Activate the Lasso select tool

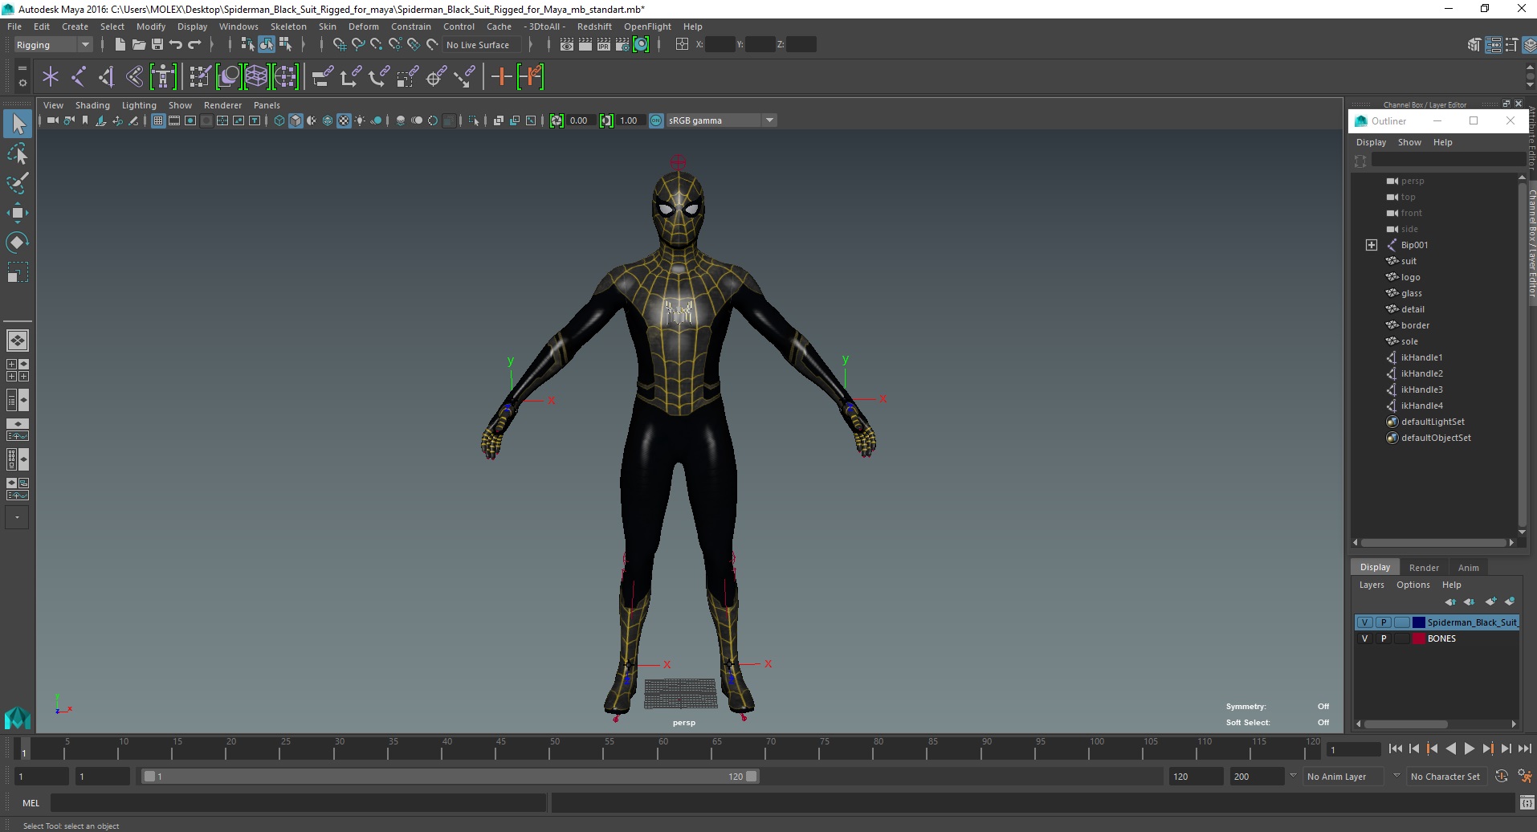(18, 153)
